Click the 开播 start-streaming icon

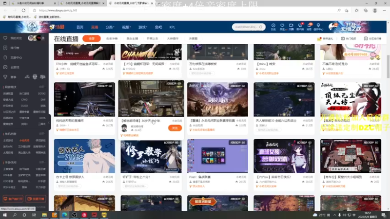coord(291,26)
